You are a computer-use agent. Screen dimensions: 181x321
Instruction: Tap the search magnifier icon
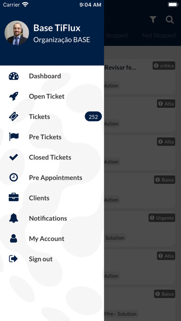click(170, 20)
